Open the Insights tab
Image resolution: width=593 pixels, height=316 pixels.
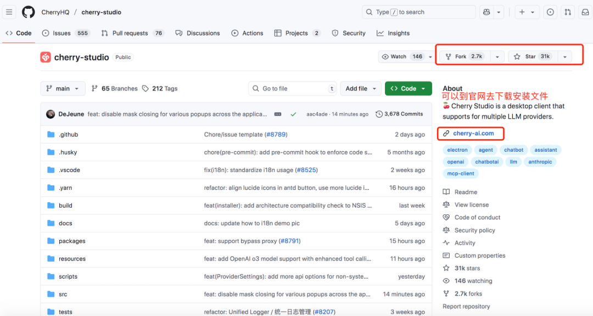pyautogui.click(x=393, y=34)
